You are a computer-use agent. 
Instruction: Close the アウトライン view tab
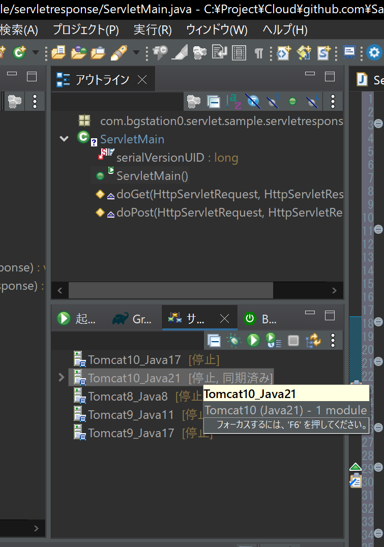[142, 80]
